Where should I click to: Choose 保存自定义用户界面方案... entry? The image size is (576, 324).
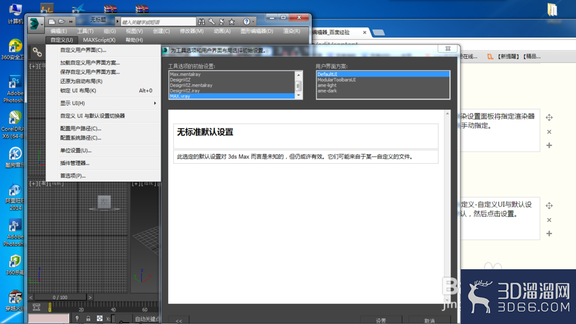[104, 71]
